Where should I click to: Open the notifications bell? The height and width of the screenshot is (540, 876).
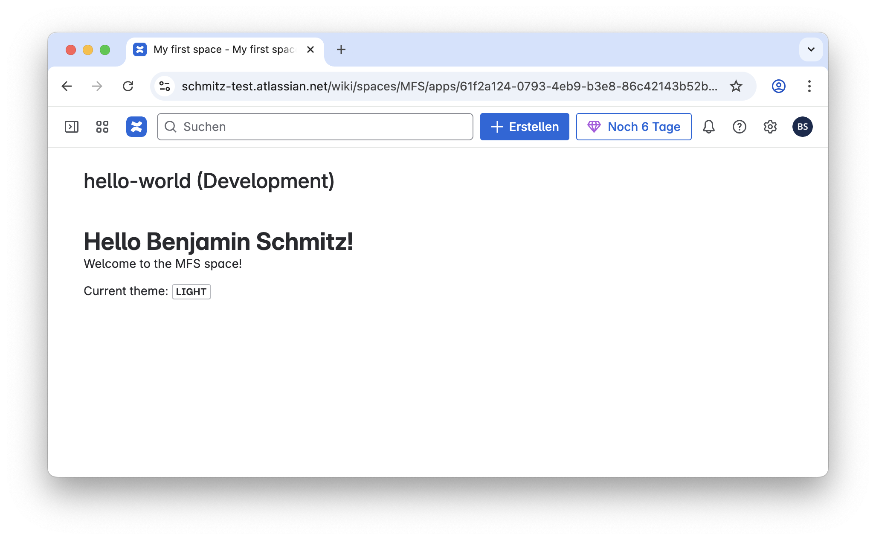[x=709, y=127]
